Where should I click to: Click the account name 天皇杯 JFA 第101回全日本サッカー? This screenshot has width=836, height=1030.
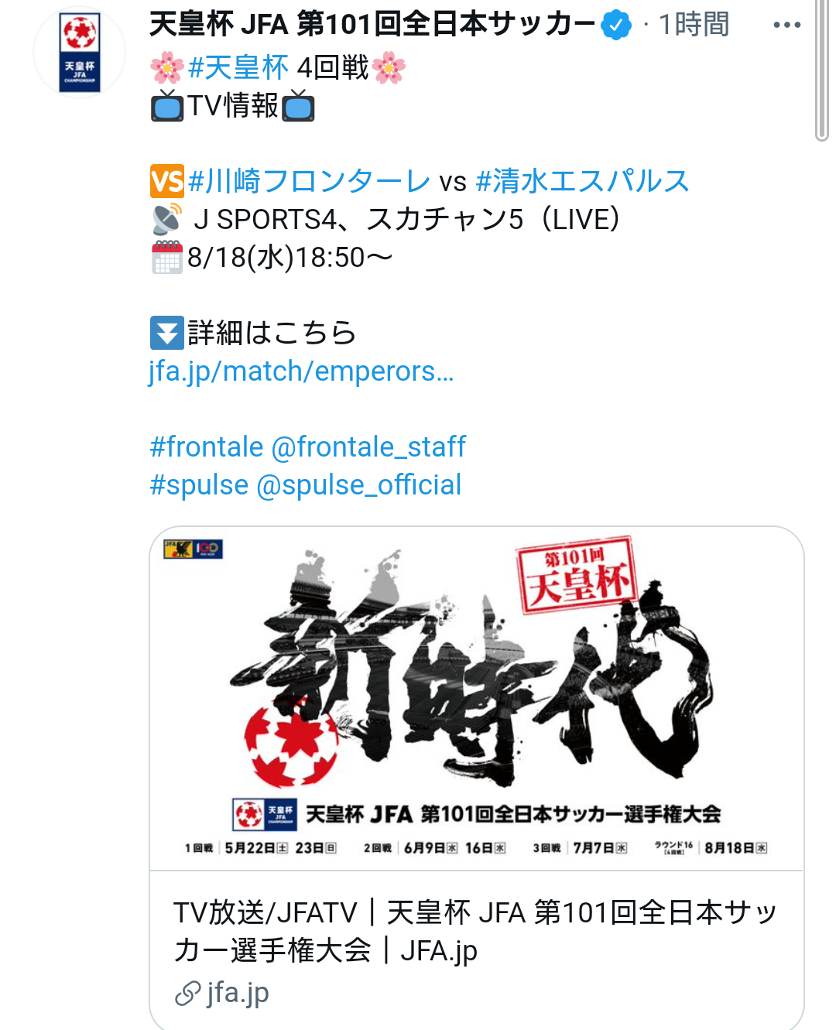pos(372,25)
